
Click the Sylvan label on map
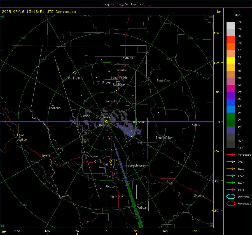107,82
